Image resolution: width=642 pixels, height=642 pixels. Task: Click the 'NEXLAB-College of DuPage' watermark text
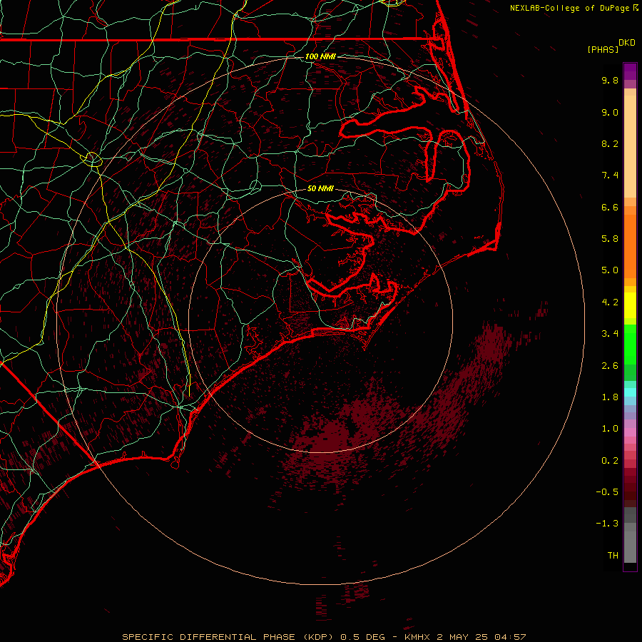click(x=569, y=8)
